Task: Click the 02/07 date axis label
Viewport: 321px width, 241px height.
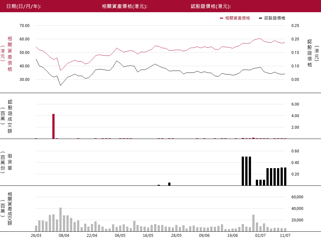Action: [x=260, y=236]
